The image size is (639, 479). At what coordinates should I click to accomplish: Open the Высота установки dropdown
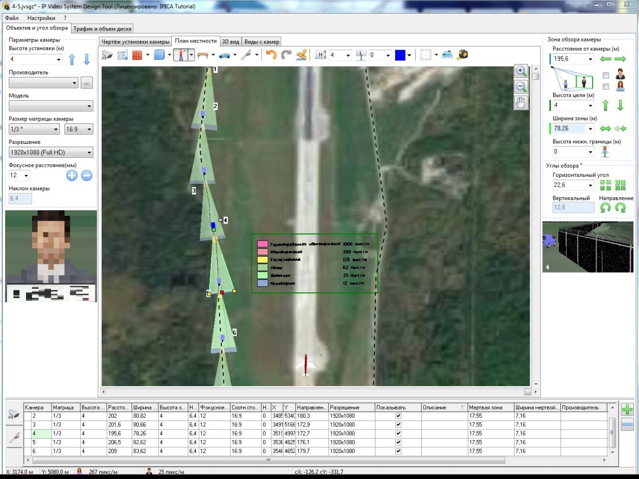pyautogui.click(x=58, y=59)
